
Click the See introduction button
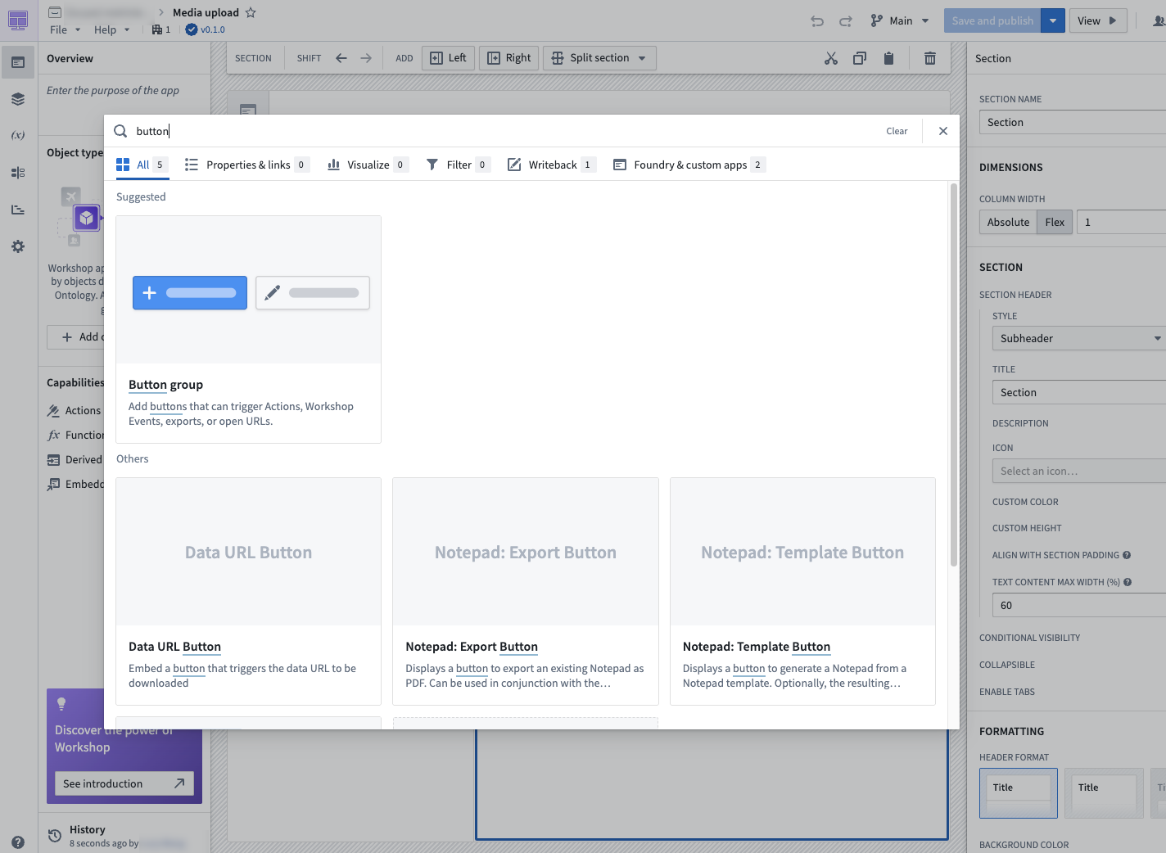point(124,783)
